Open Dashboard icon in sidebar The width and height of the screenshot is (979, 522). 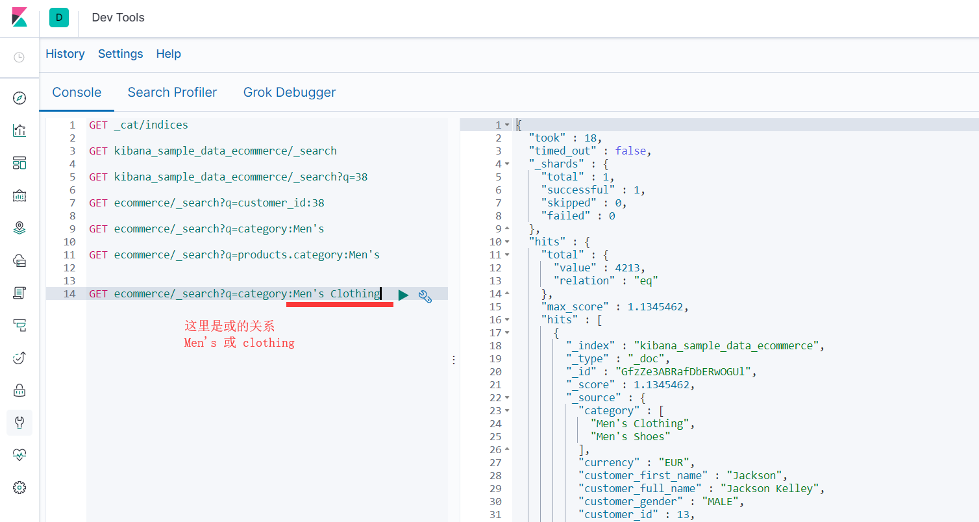(19, 163)
